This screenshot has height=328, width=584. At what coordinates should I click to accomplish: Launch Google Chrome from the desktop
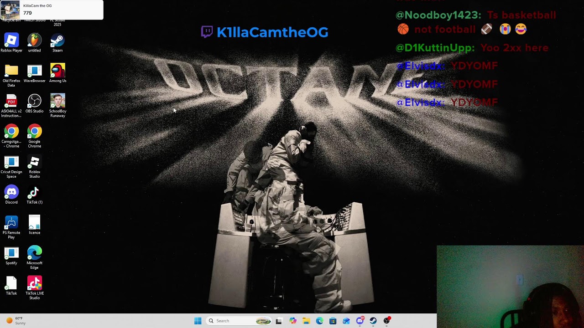34,136
